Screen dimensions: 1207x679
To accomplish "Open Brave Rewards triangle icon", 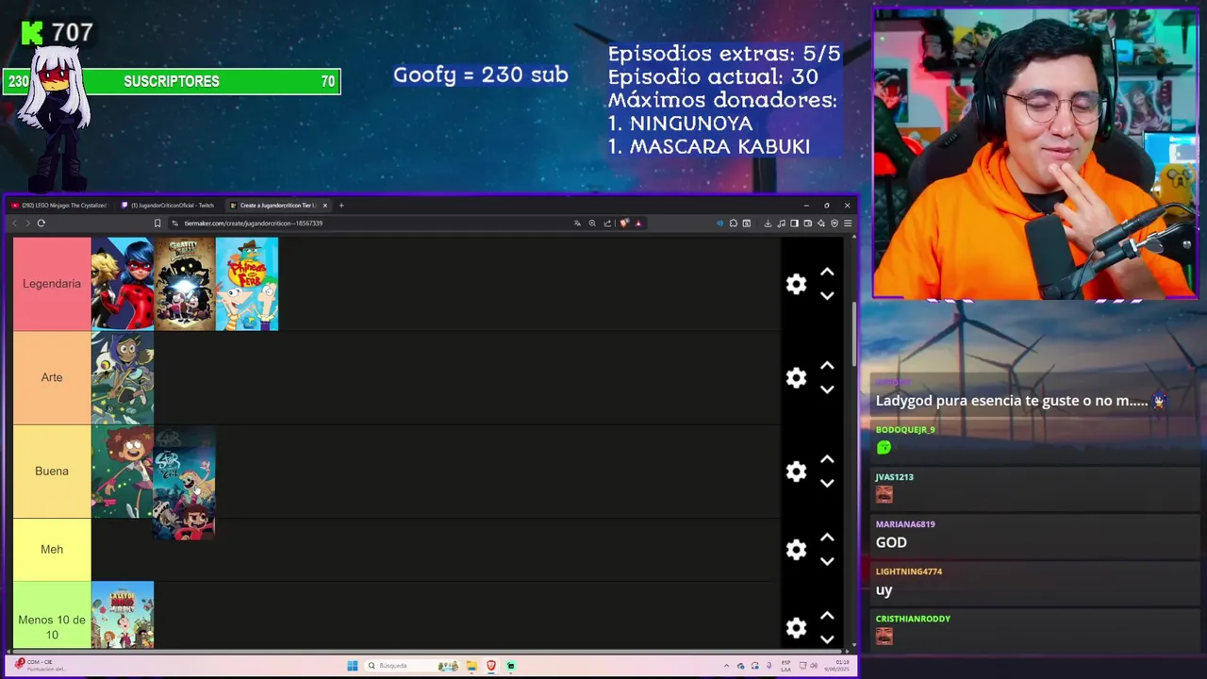I will point(638,224).
